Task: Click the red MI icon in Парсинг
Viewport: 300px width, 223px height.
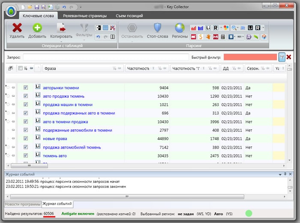Action: point(216,37)
